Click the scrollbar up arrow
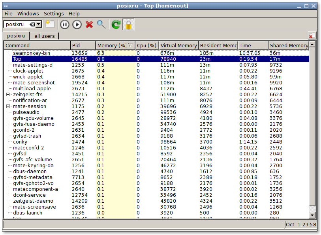321x235 pixels. tap(312, 44)
